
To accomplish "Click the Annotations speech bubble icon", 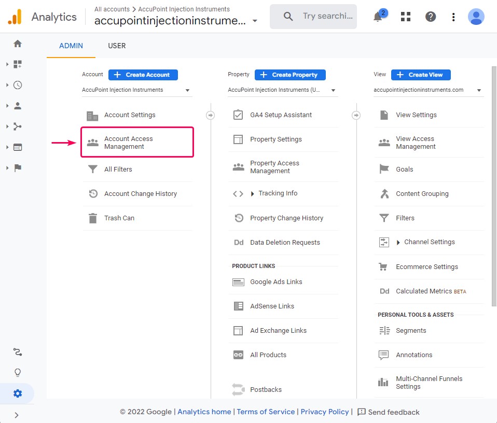I will (x=383, y=355).
